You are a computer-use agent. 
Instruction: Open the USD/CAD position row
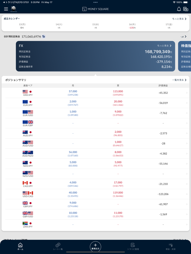click(x=95, y=194)
